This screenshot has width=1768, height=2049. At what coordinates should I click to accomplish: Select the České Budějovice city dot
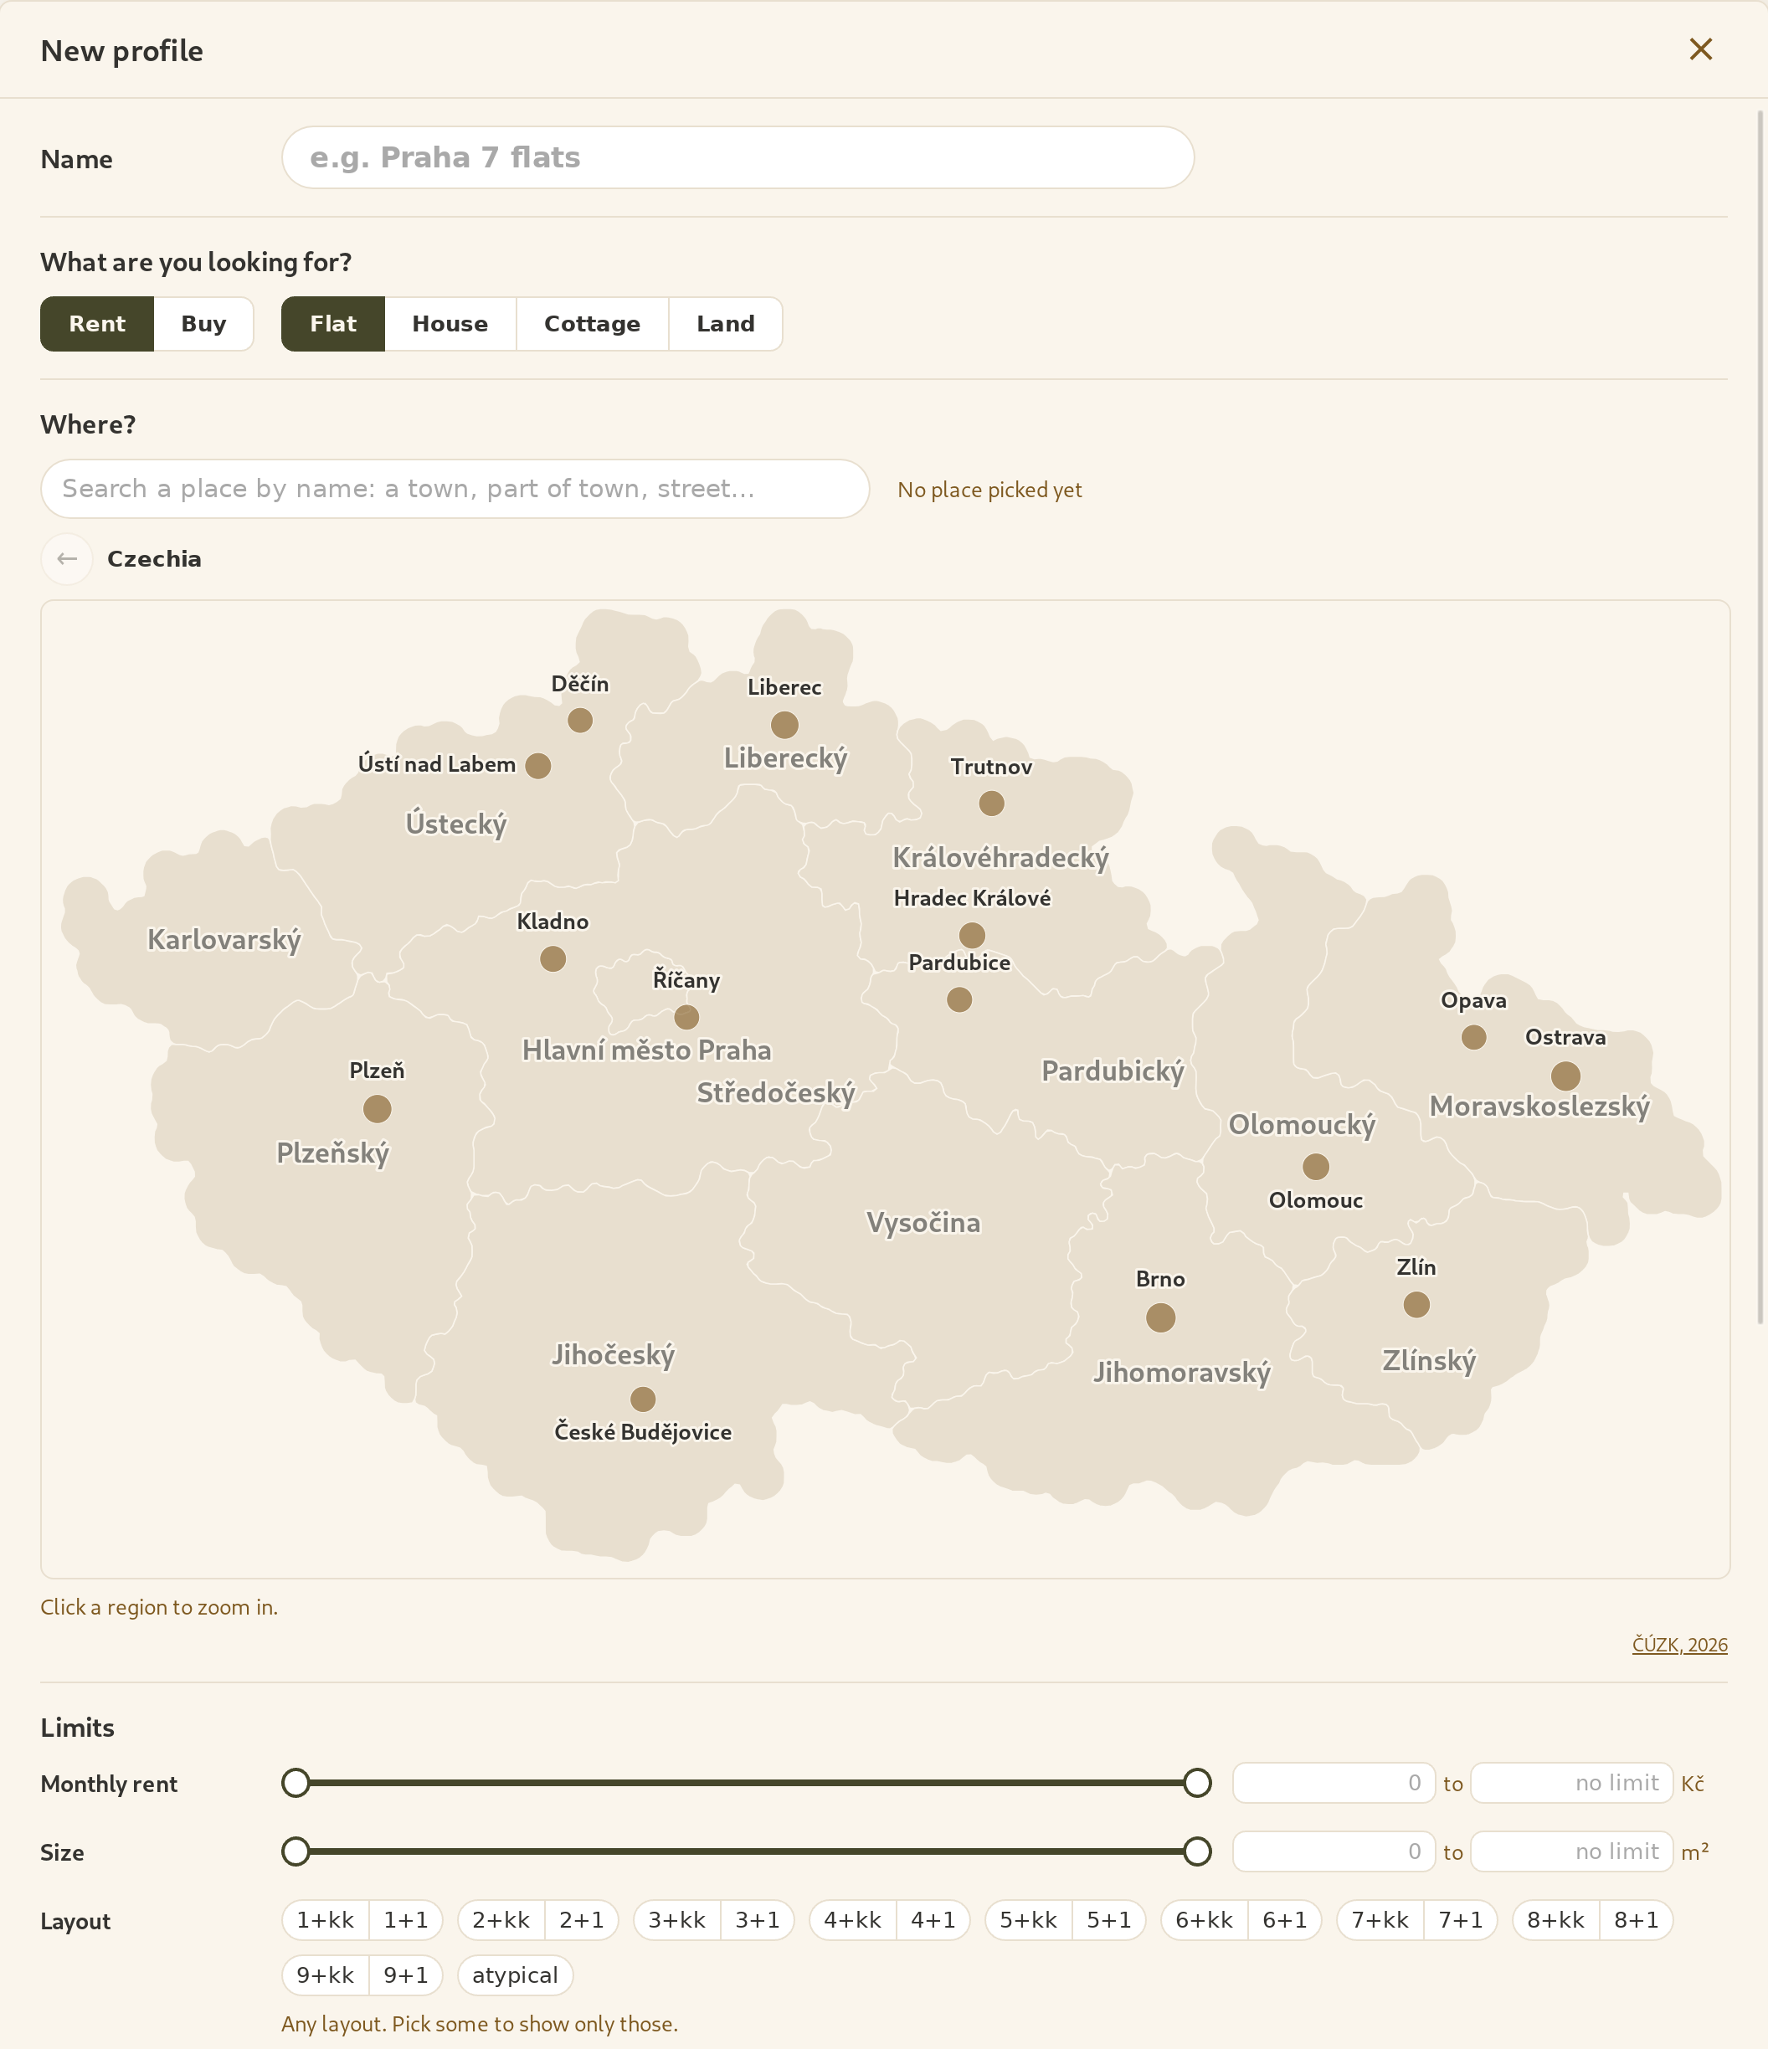(643, 1399)
